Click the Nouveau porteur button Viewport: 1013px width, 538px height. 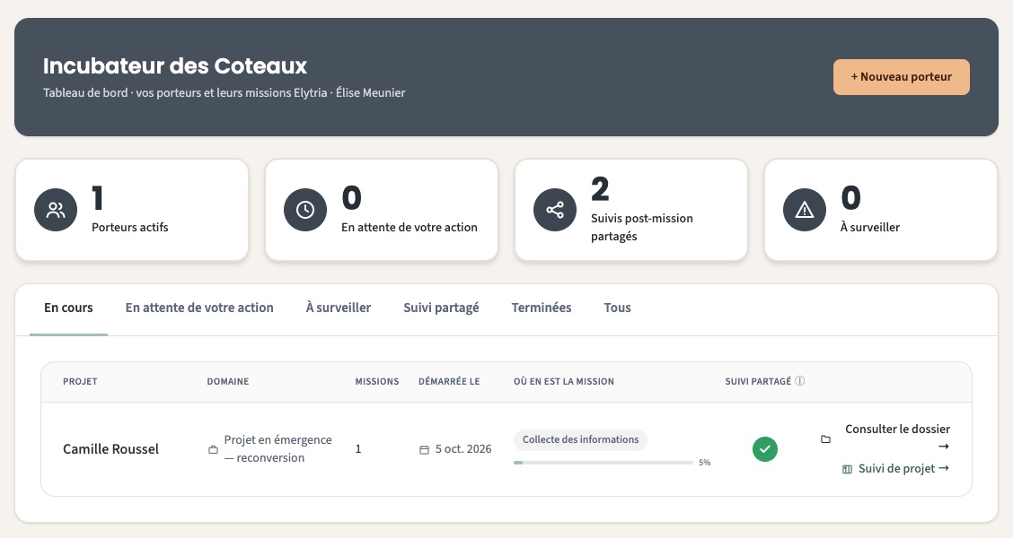coord(902,77)
